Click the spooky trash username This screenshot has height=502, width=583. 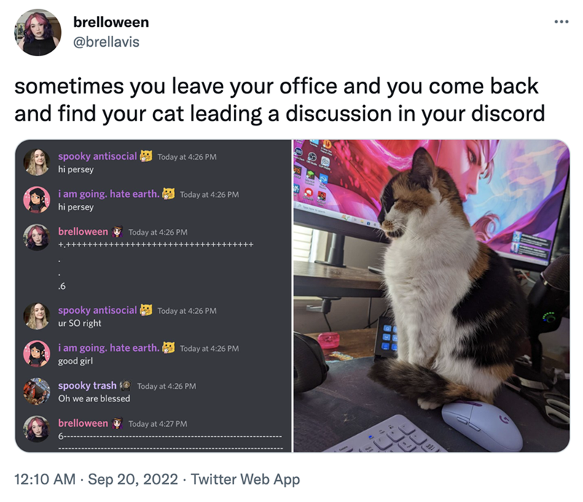(87, 385)
